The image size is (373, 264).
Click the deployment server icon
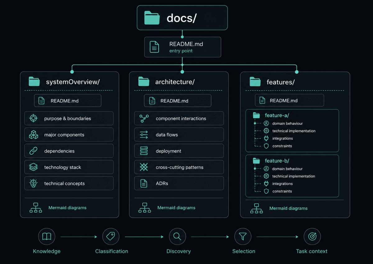[144, 151]
